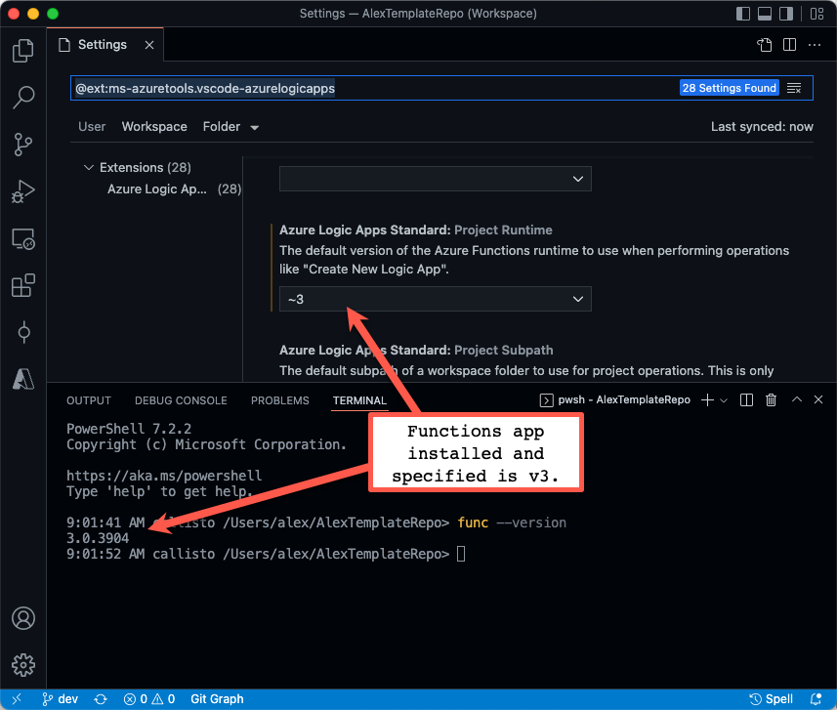This screenshot has width=837, height=710.
Task: Click the terminal prompt cursor line
Action: tap(266, 554)
